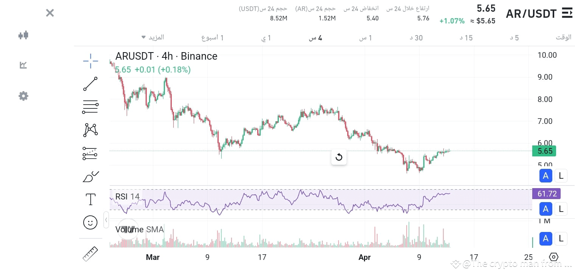Open the Volume SMA indicator legend
The height and width of the screenshot is (272, 575).
click(140, 229)
